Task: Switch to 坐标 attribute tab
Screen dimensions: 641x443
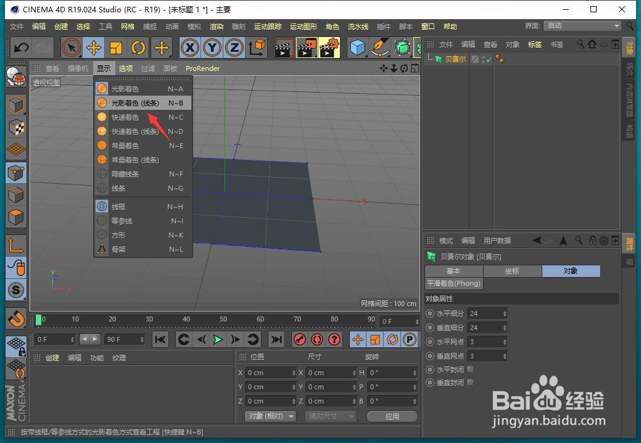Action: click(512, 271)
